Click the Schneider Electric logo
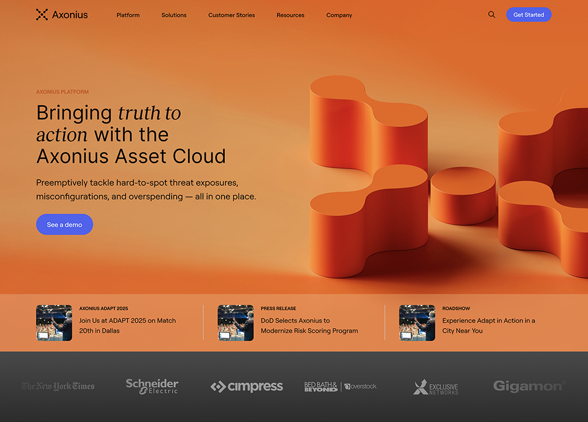The image size is (588, 422). (x=152, y=386)
